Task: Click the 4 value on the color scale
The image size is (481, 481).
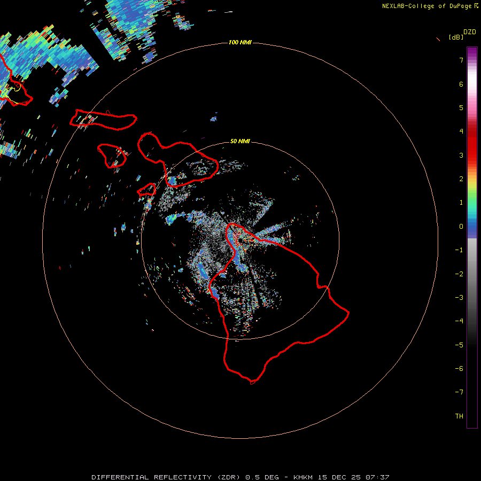Action: tap(461, 131)
